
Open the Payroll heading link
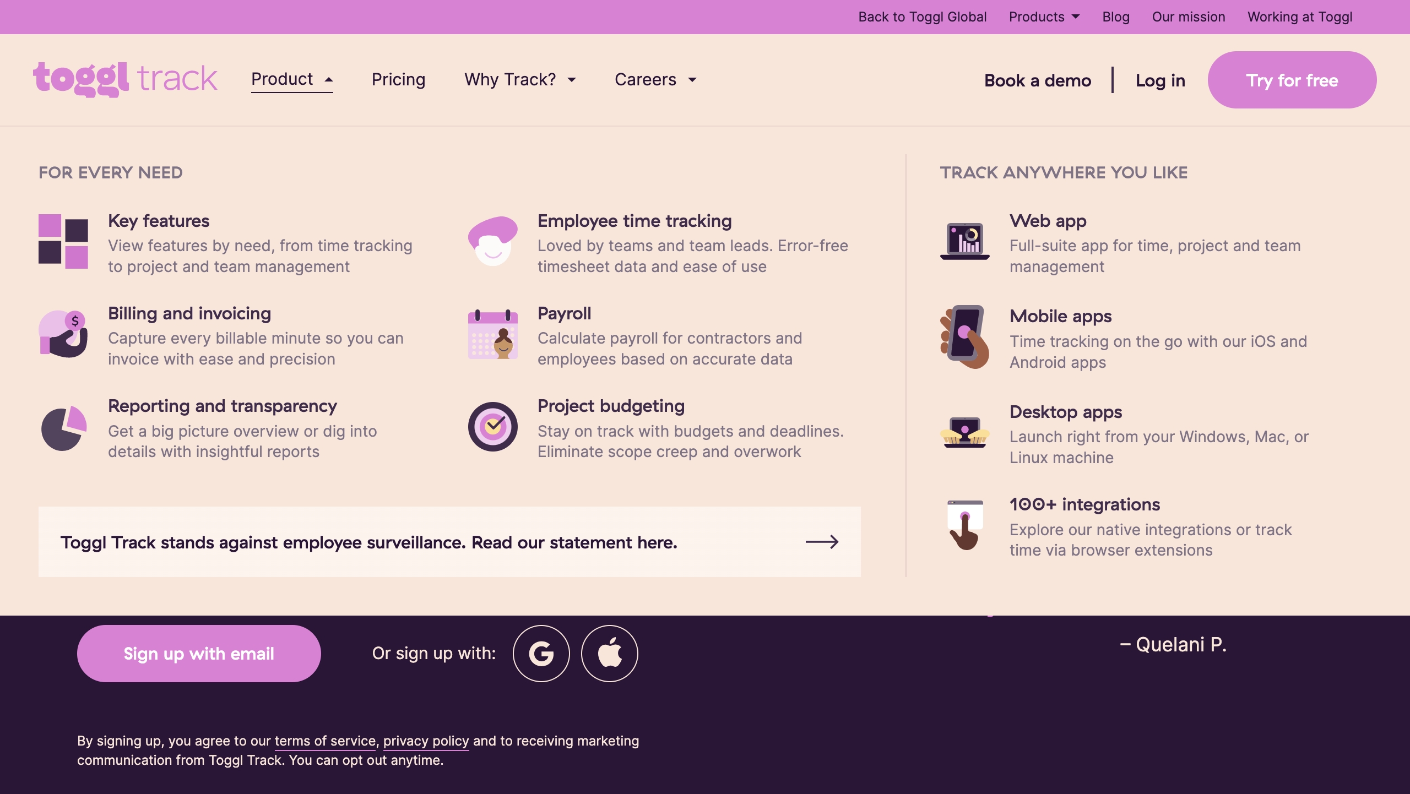click(565, 313)
